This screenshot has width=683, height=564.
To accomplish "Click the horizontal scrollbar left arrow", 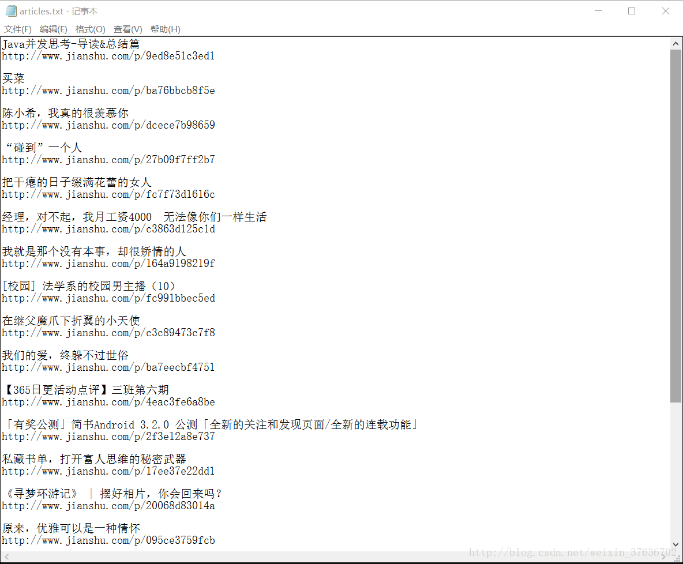I will coord(6,555).
